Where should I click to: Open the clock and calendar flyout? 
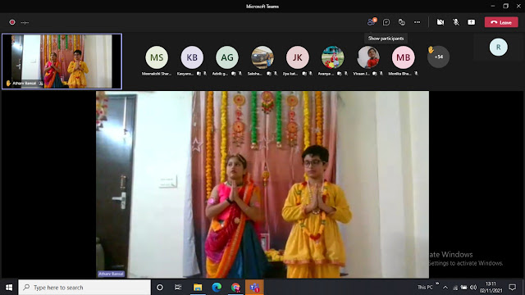pos(491,288)
